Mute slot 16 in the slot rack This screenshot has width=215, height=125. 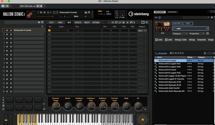click(x=7, y=92)
